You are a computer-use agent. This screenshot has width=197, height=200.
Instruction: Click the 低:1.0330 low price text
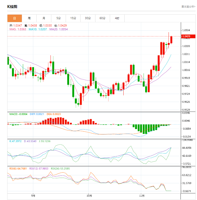click(45, 26)
